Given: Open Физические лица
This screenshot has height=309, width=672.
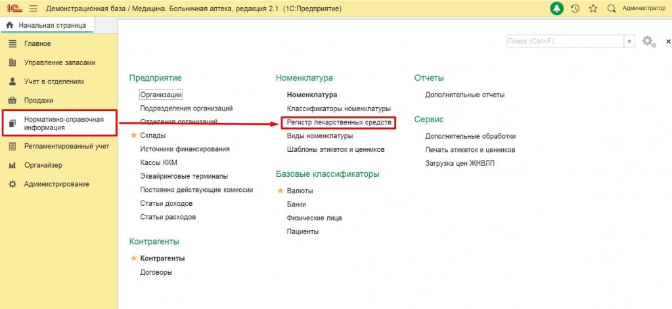Looking at the screenshot, I should 314,218.
